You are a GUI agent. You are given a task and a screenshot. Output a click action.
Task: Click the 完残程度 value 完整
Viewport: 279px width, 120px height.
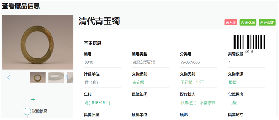232,103
